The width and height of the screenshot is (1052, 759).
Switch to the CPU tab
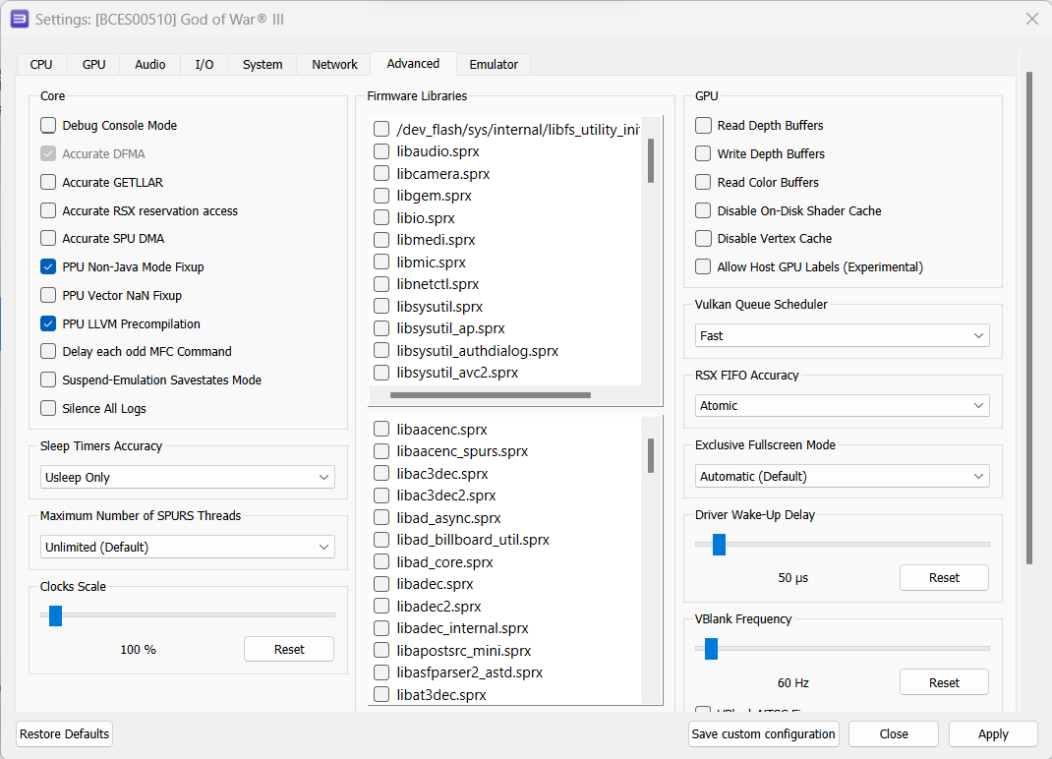41,65
